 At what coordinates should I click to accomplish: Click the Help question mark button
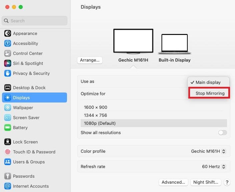(227, 182)
